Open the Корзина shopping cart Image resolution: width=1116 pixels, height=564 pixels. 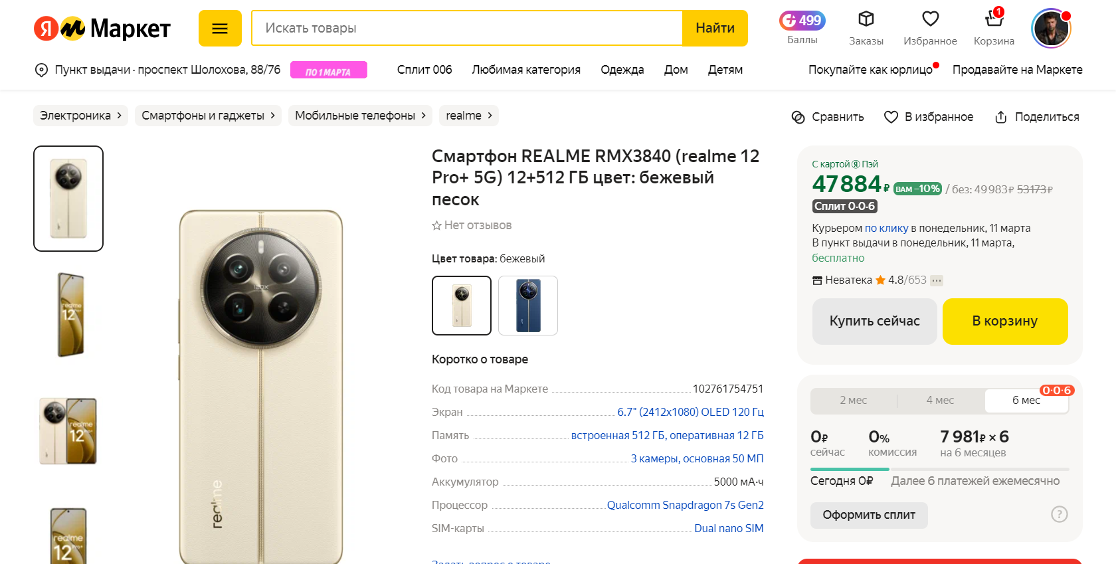click(x=993, y=27)
